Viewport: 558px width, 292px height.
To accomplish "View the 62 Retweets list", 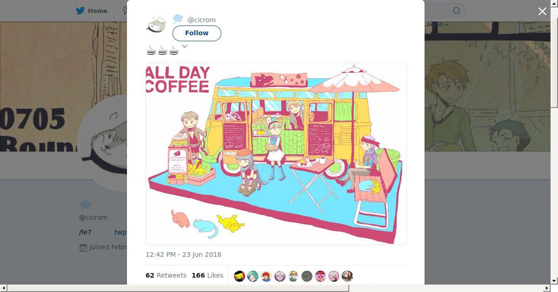I will 166,275.
